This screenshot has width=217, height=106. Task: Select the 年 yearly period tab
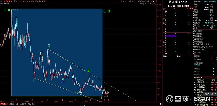[17, 1]
